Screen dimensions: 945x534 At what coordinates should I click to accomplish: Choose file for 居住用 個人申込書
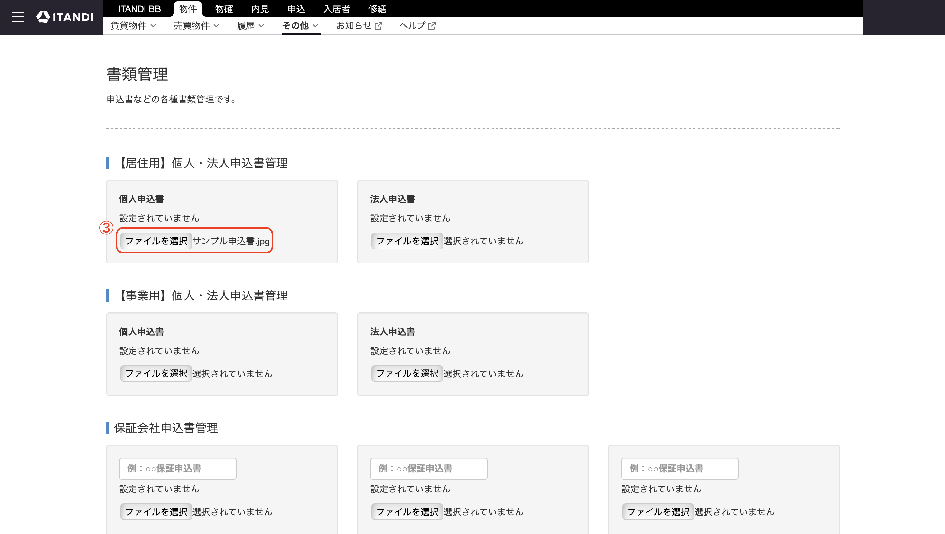click(156, 241)
